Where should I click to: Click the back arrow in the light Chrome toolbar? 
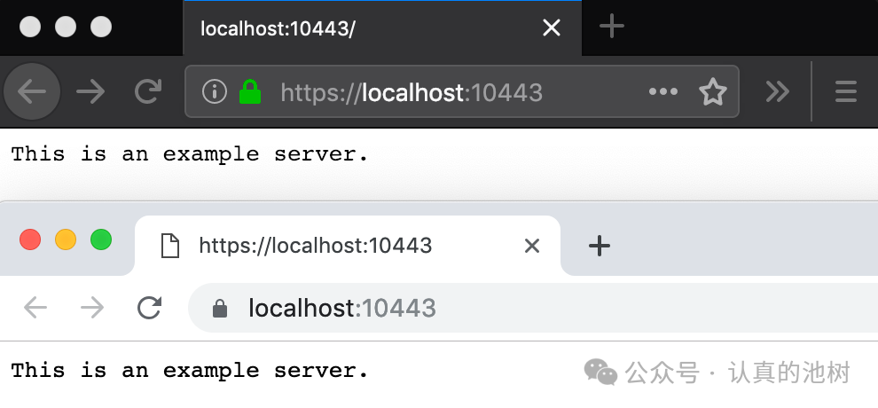pyautogui.click(x=35, y=308)
